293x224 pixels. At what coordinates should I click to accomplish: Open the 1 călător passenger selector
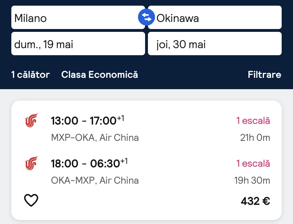(x=30, y=75)
